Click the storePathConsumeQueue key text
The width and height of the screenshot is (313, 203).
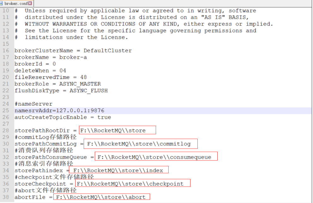point(51,157)
